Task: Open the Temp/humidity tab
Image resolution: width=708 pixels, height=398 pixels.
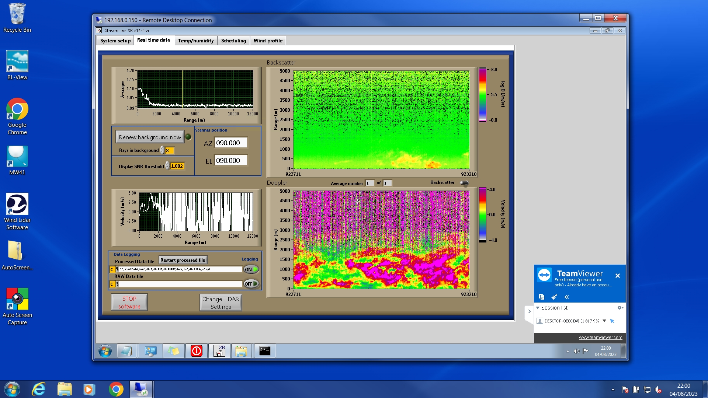Action: coord(195,41)
